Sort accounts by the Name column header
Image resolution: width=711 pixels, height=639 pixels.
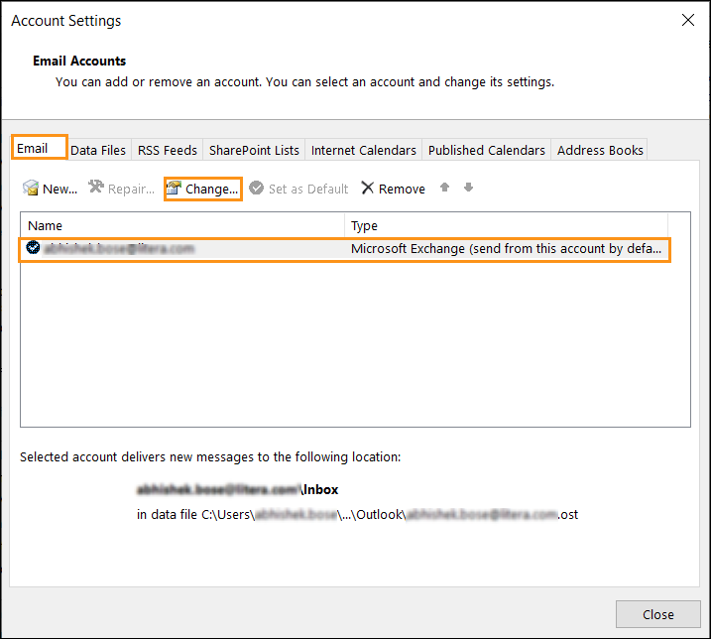tap(182, 225)
